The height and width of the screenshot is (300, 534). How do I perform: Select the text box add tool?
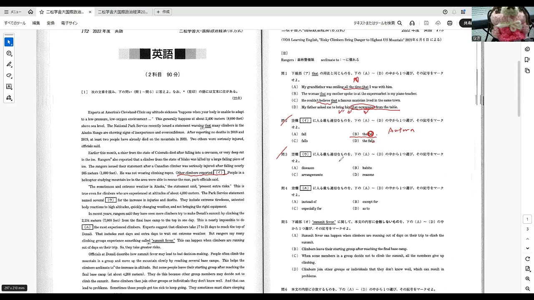point(9,87)
